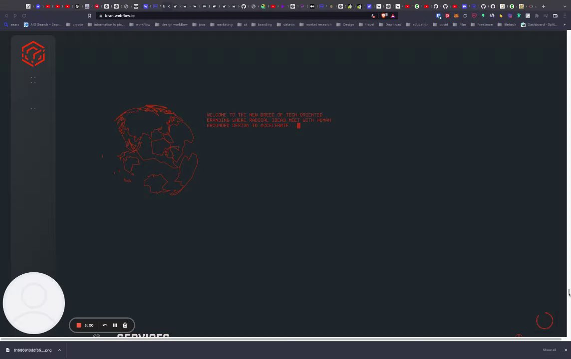Open Brave wallet icon in toolbar
Viewport: 571px width, 359px height.
point(556,15)
